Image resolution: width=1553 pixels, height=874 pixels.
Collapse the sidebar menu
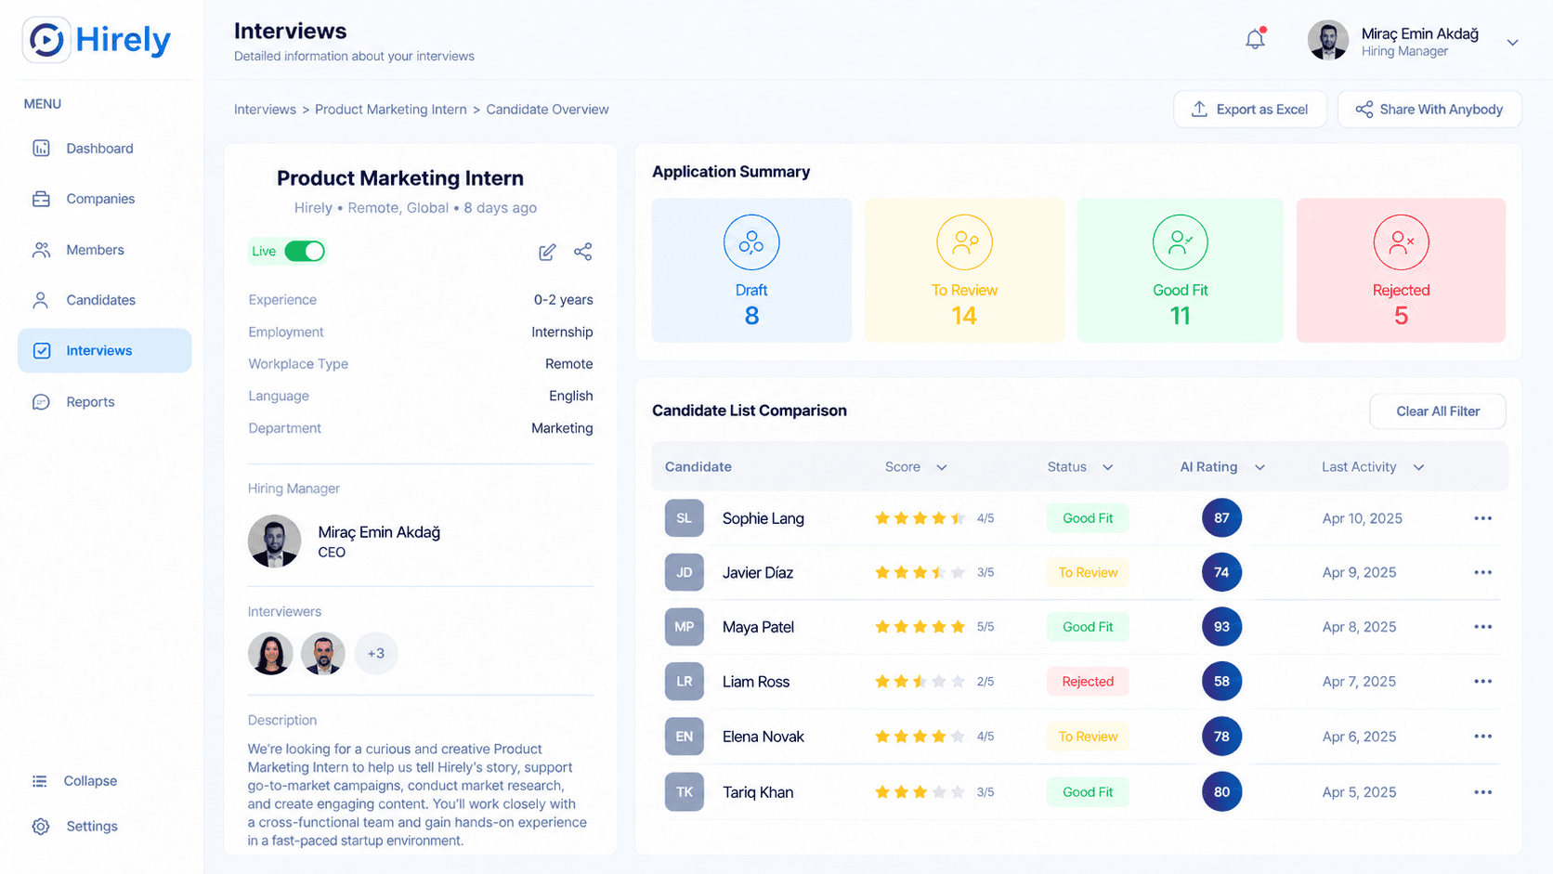click(x=74, y=781)
